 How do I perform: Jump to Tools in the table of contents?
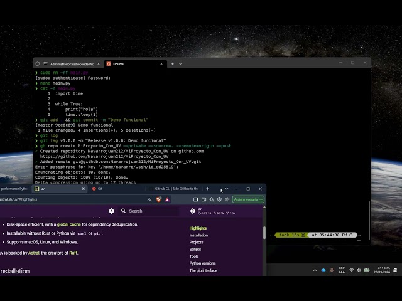coord(194,256)
